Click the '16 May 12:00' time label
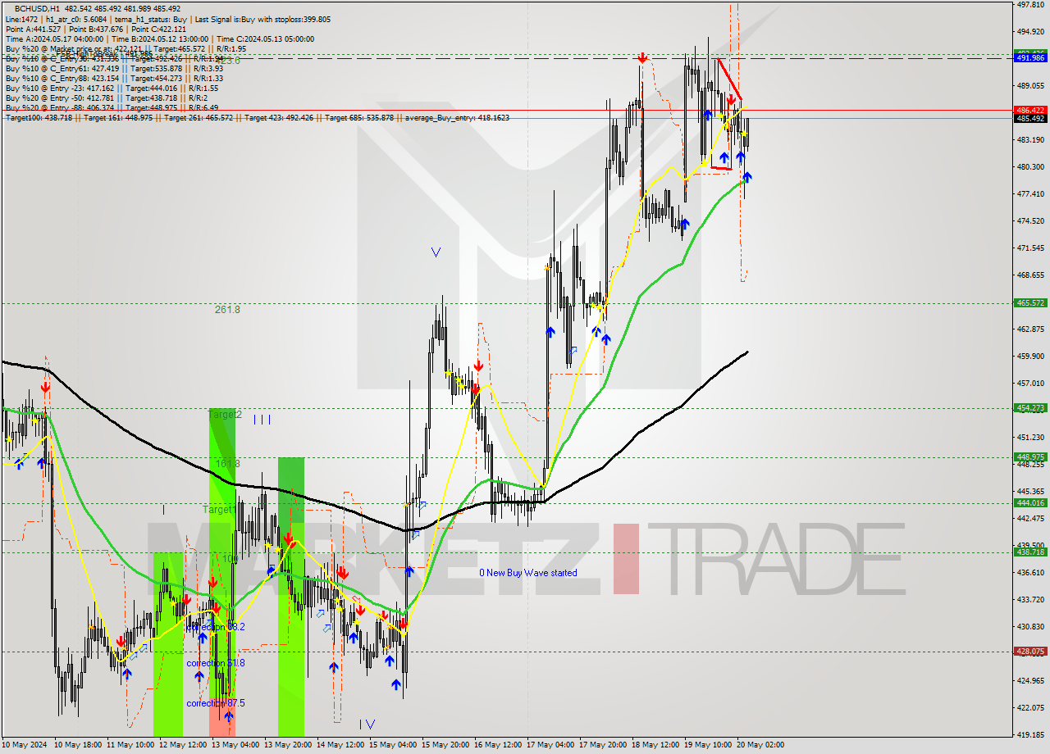 click(500, 745)
